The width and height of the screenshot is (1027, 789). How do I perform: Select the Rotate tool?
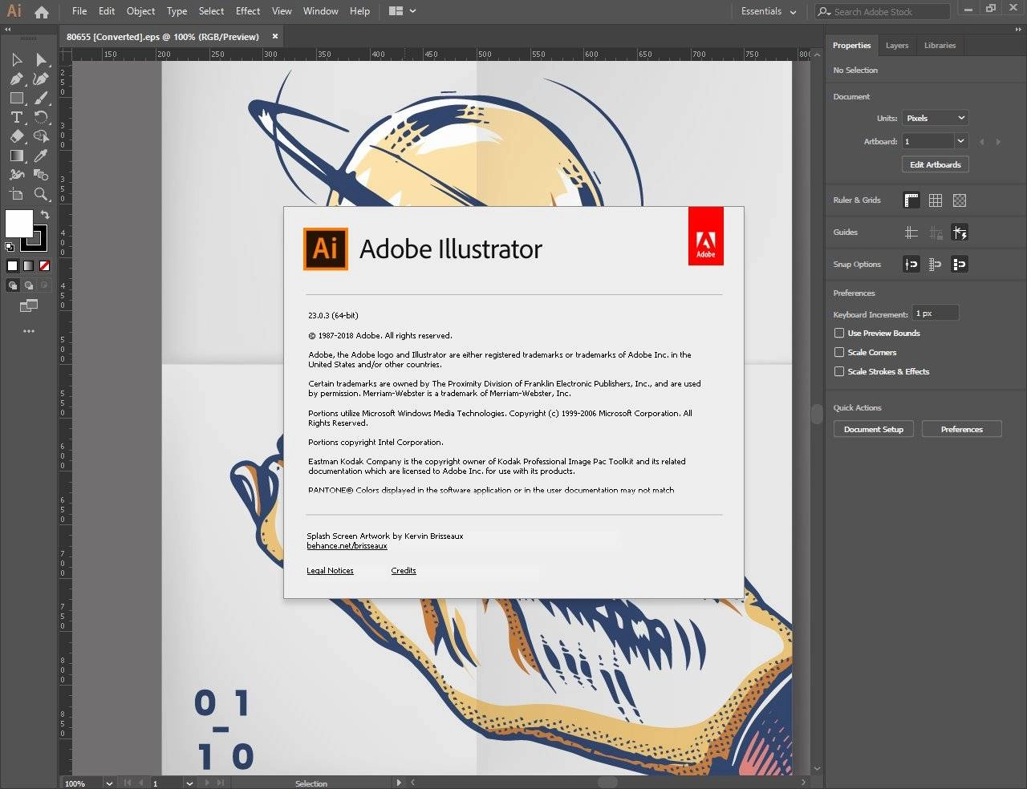pyautogui.click(x=42, y=117)
